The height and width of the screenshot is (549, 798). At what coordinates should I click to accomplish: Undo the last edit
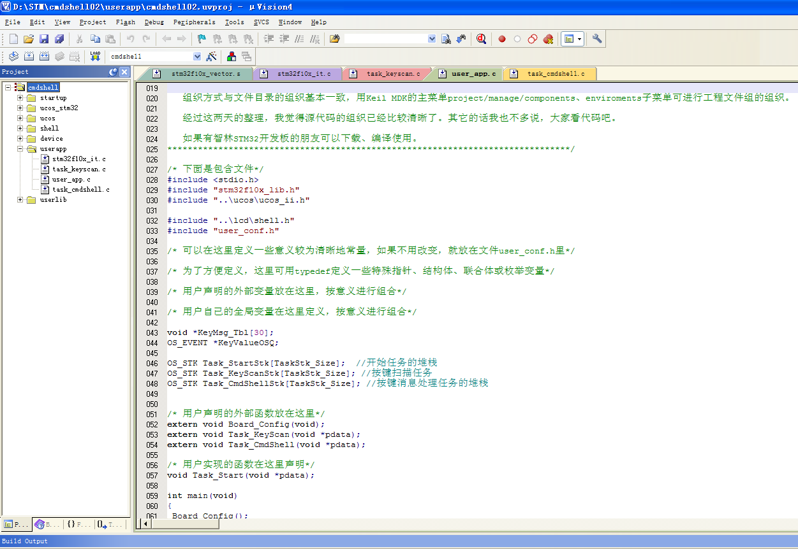pyautogui.click(x=131, y=39)
